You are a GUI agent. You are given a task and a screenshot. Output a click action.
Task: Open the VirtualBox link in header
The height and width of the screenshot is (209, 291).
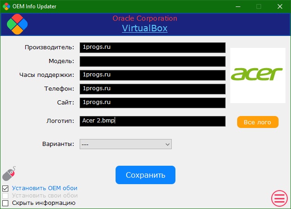coord(145,29)
